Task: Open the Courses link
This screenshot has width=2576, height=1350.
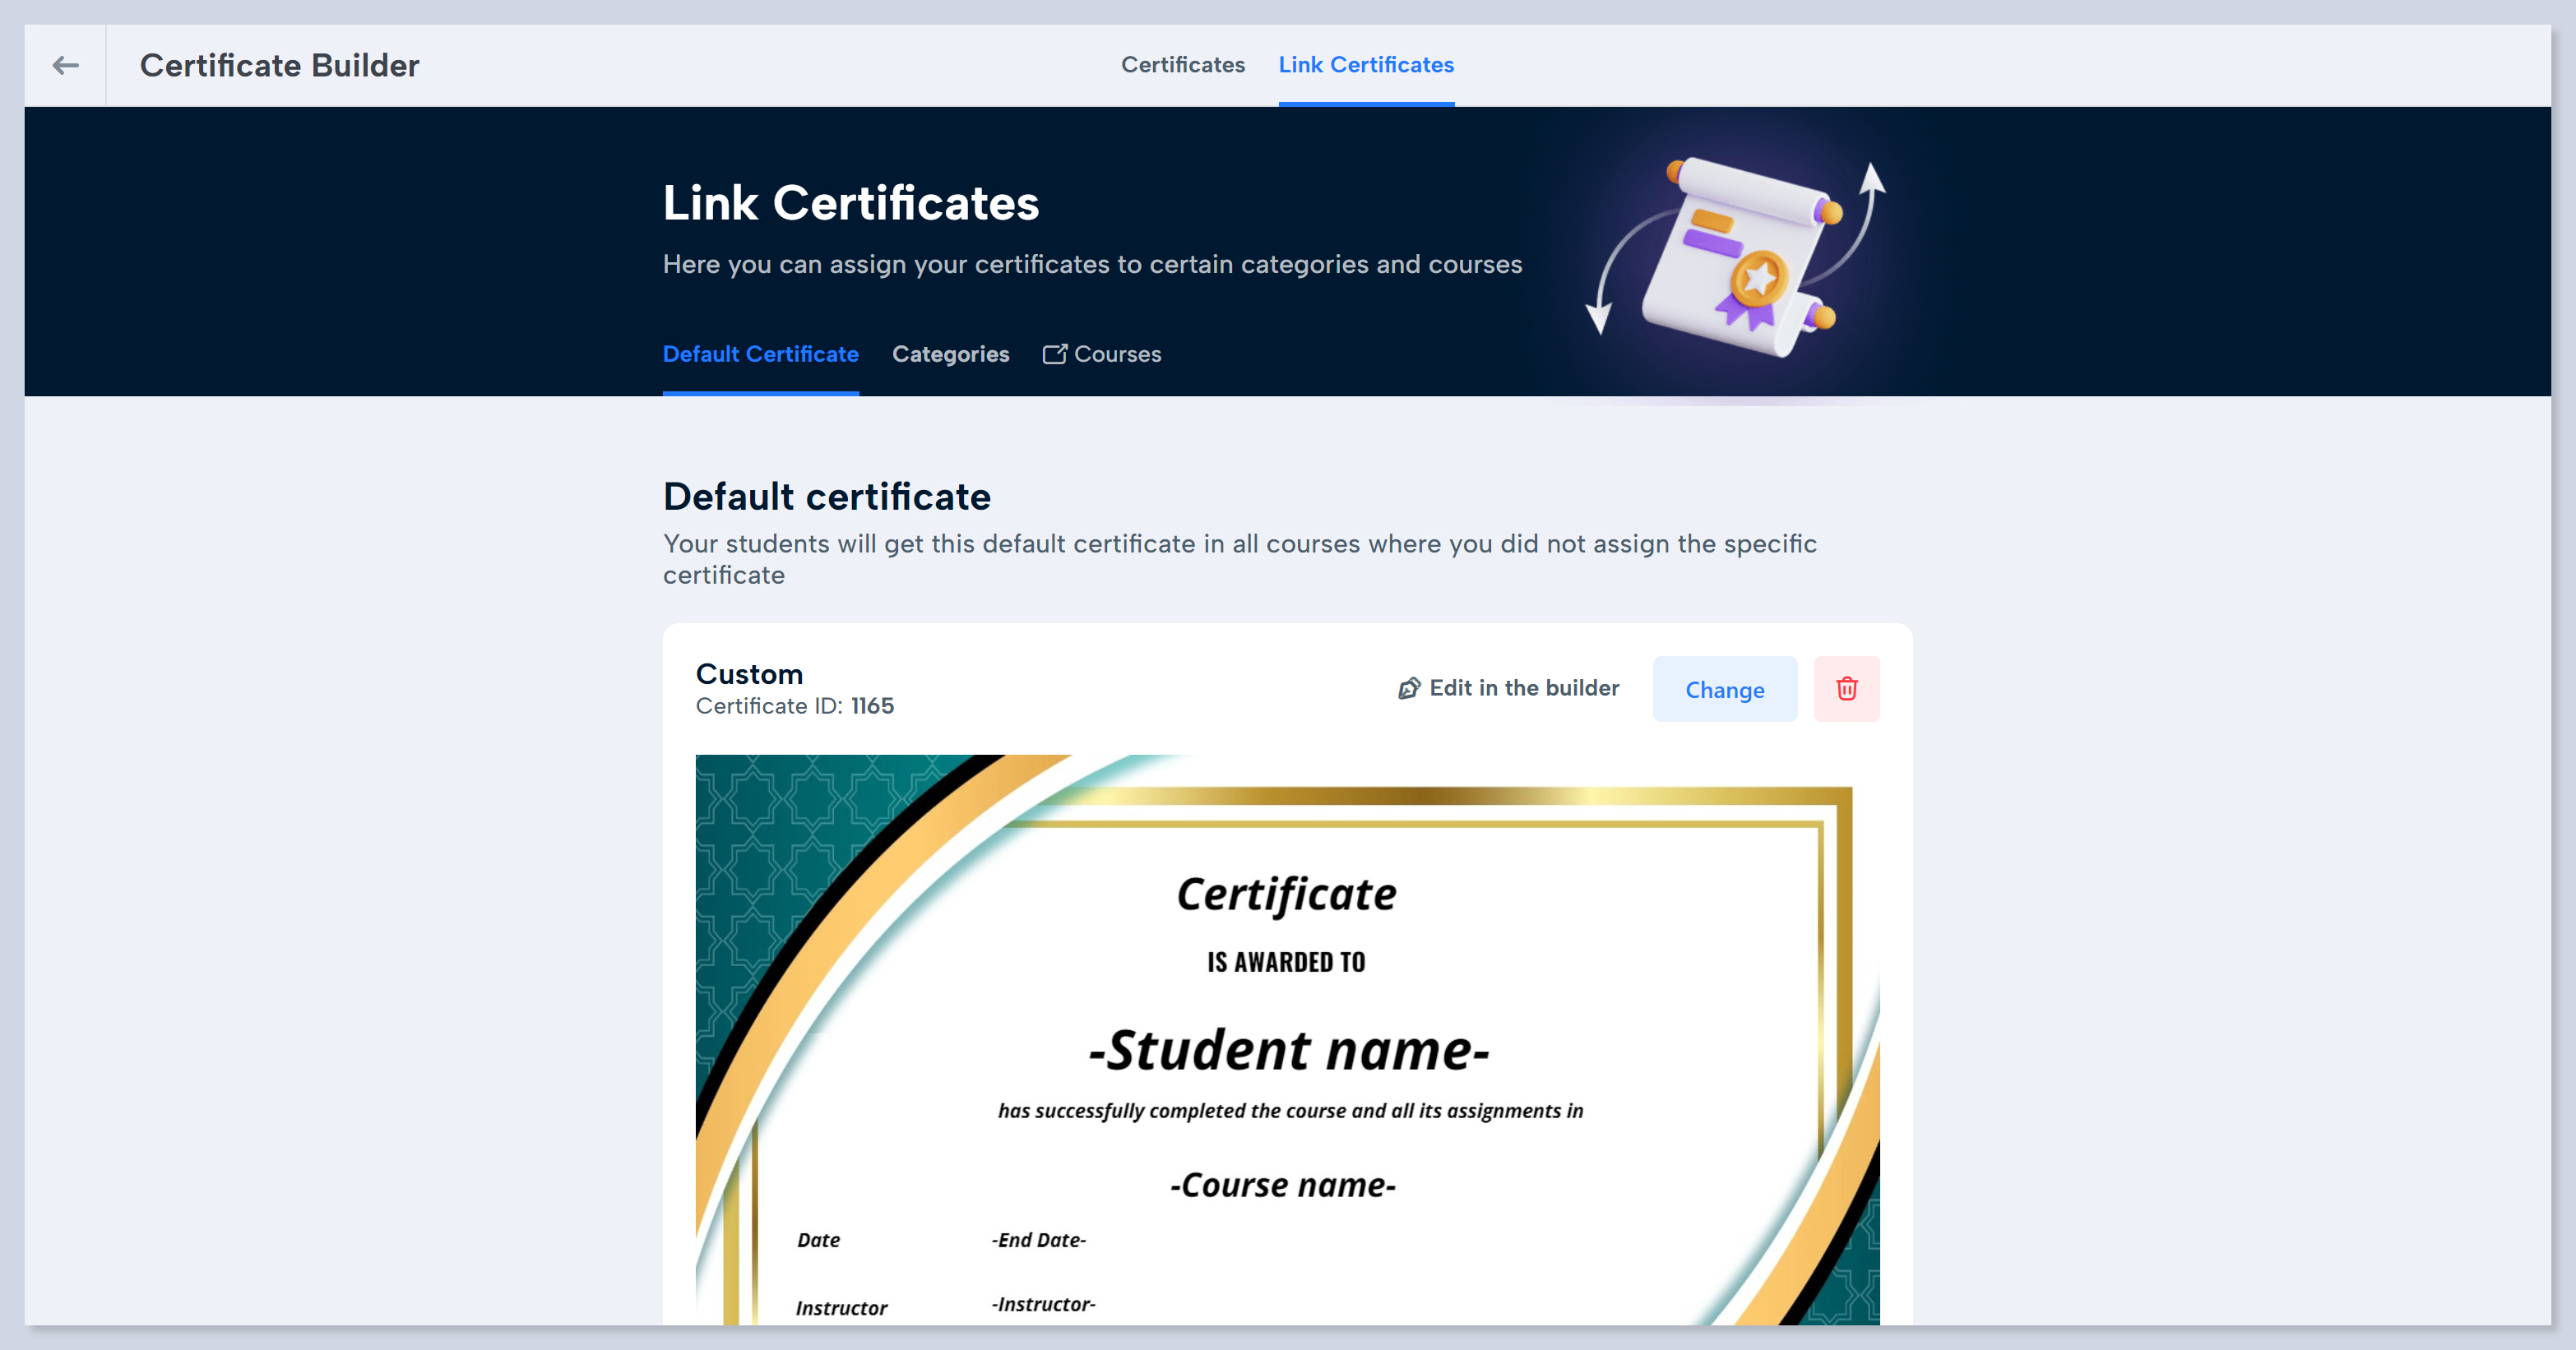Action: (1117, 354)
